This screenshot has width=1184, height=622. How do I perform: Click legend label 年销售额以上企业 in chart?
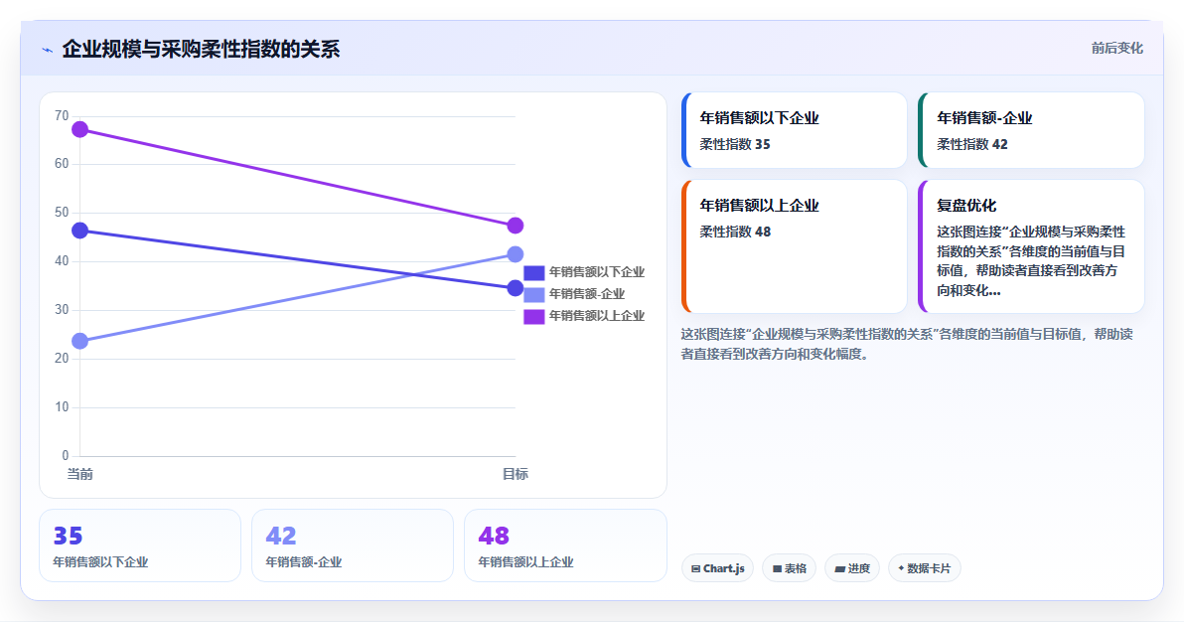597,316
